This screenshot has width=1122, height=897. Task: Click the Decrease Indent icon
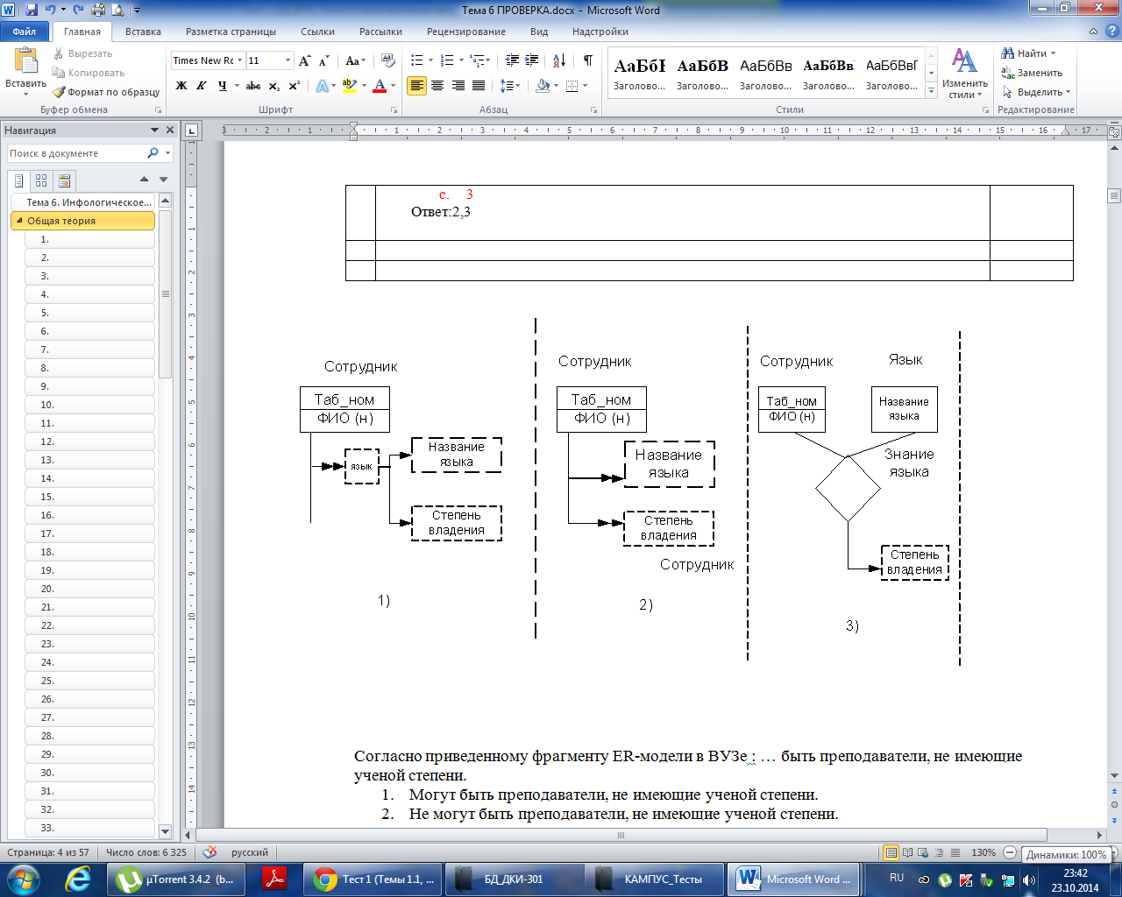click(x=512, y=60)
